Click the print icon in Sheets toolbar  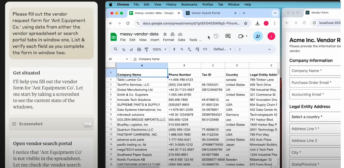[139, 49]
